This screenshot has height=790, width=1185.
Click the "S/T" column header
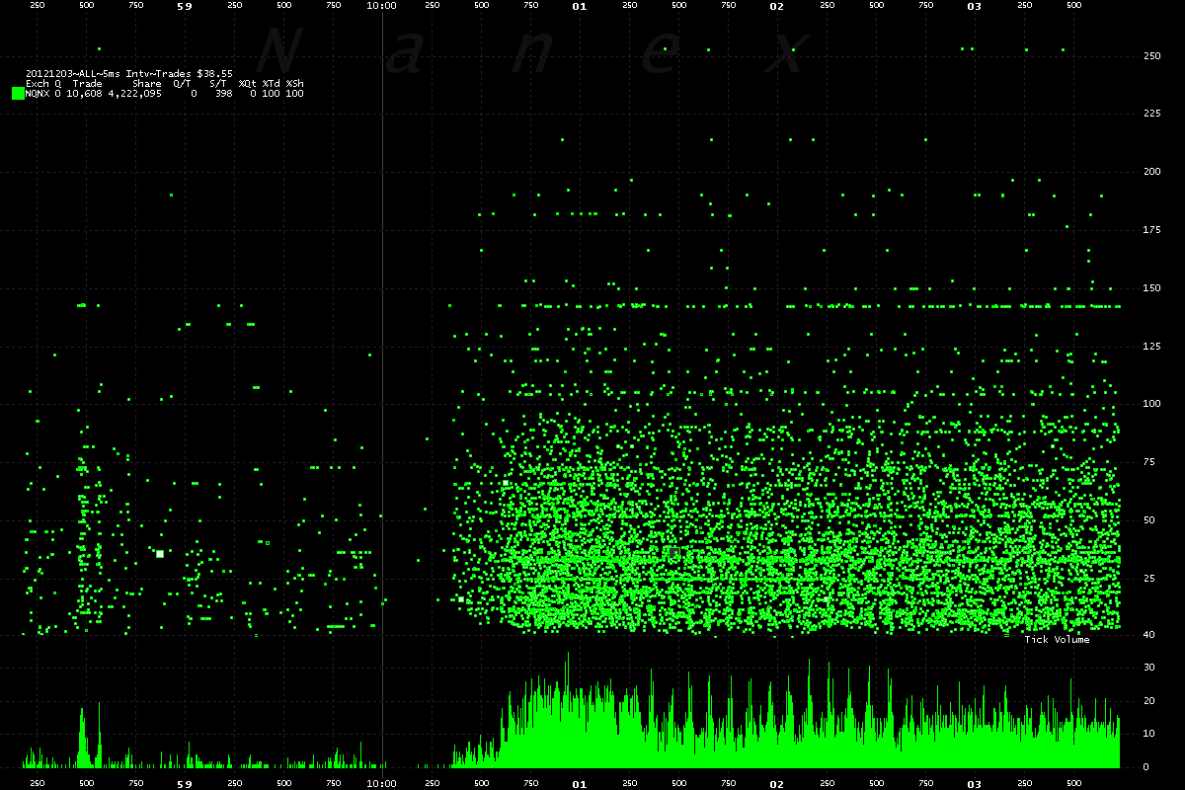218,83
